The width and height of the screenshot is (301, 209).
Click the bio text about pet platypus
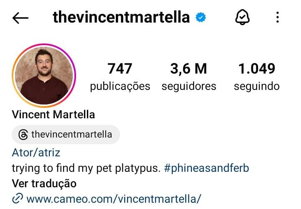click(x=86, y=168)
